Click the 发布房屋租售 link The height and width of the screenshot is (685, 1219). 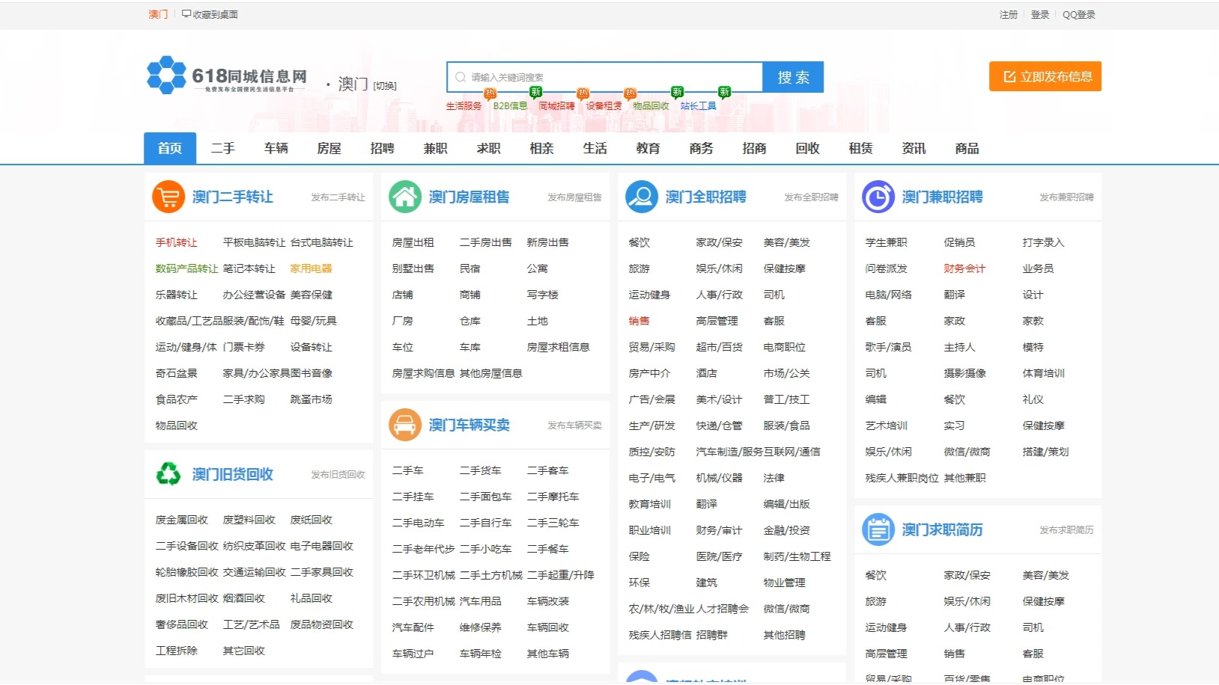click(x=575, y=197)
